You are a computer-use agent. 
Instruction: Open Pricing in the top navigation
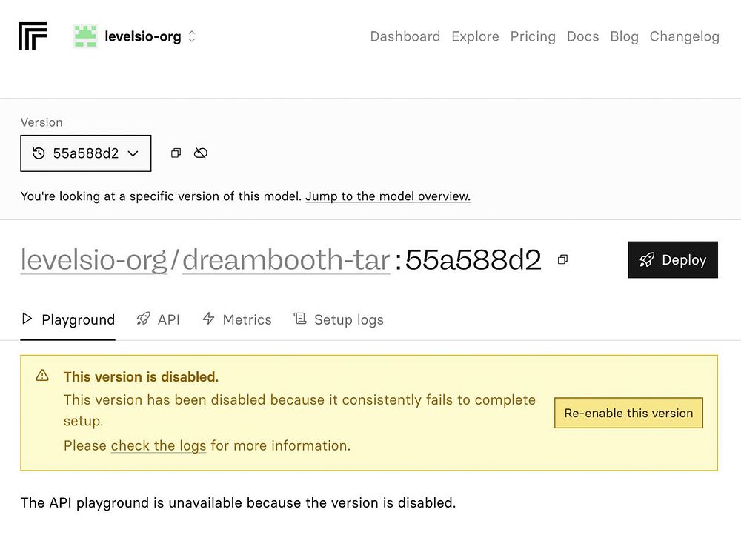[533, 36]
